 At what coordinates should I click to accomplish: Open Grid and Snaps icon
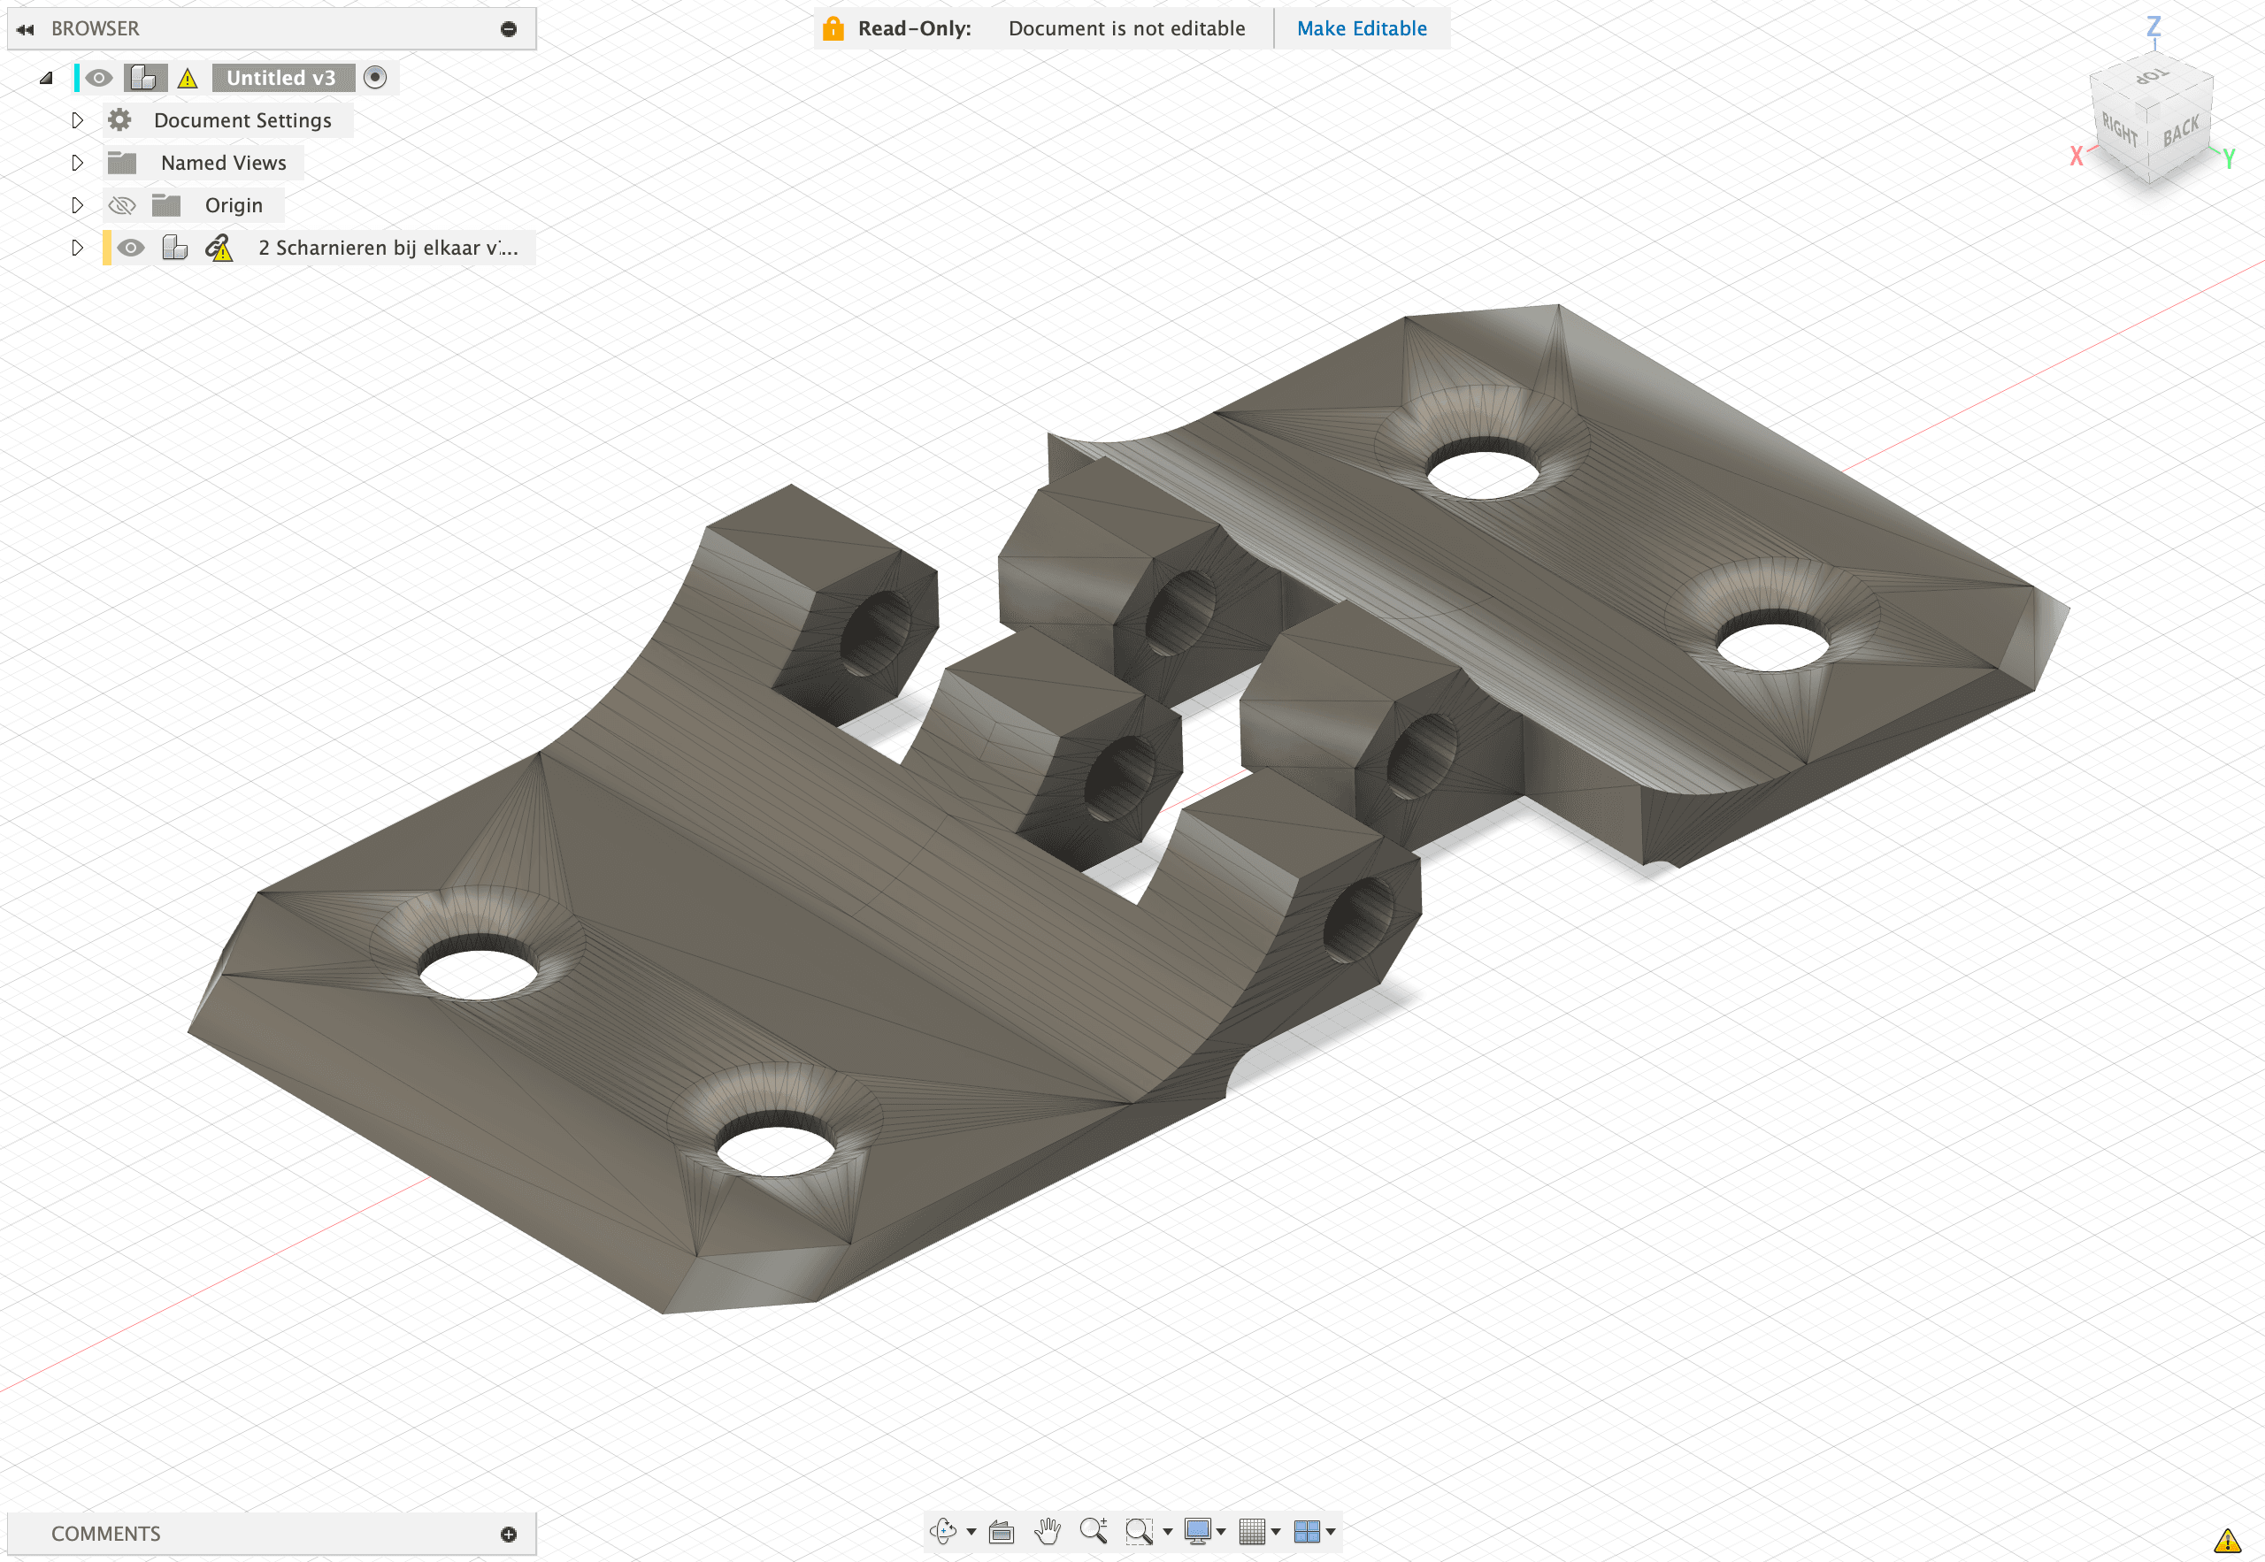[1252, 1531]
